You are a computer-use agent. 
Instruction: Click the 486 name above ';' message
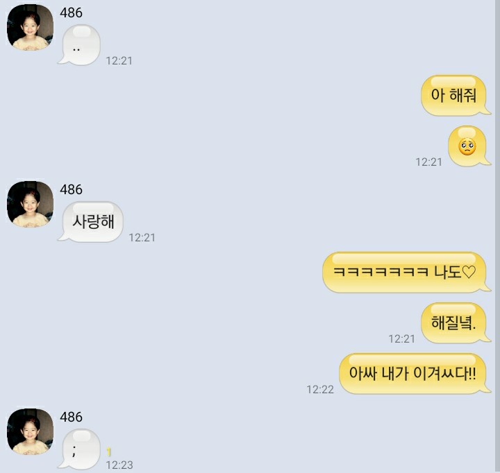coord(71,417)
